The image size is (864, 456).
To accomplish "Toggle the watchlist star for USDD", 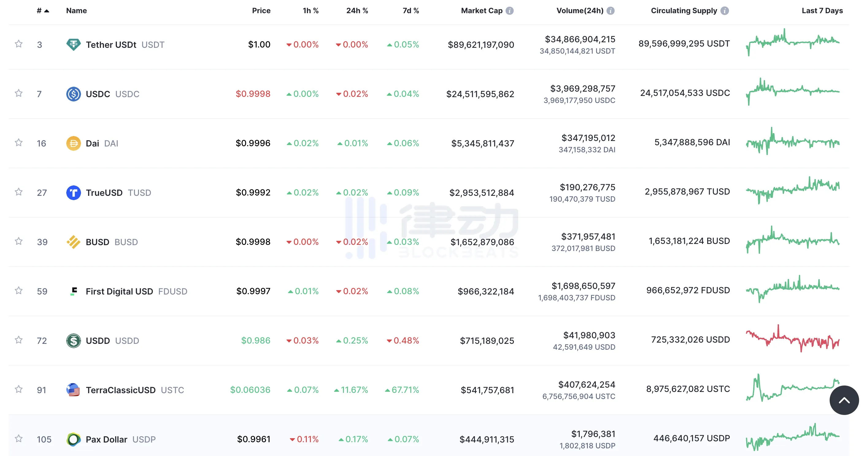I will (x=19, y=340).
